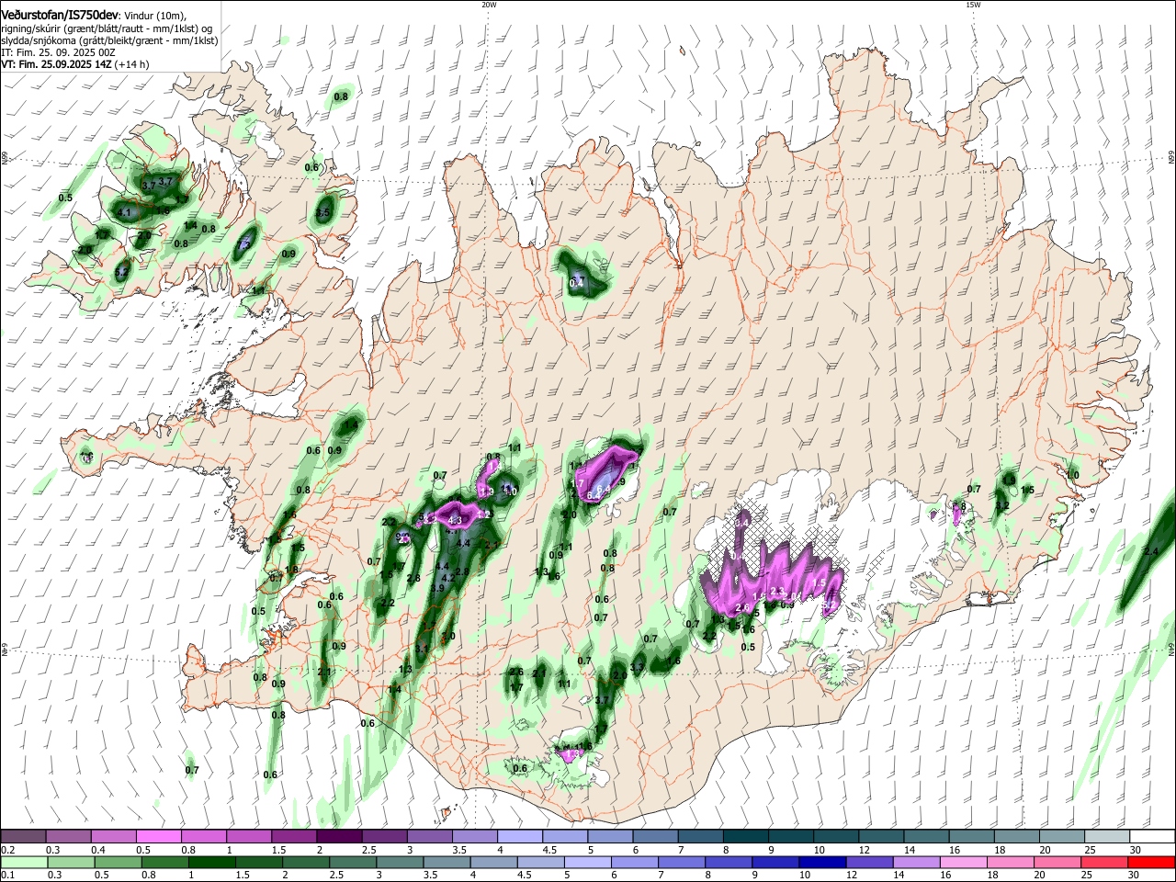The image size is (1176, 882).
Task: Click the 0.2 label under the upper legend
Action: pos(6,850)
